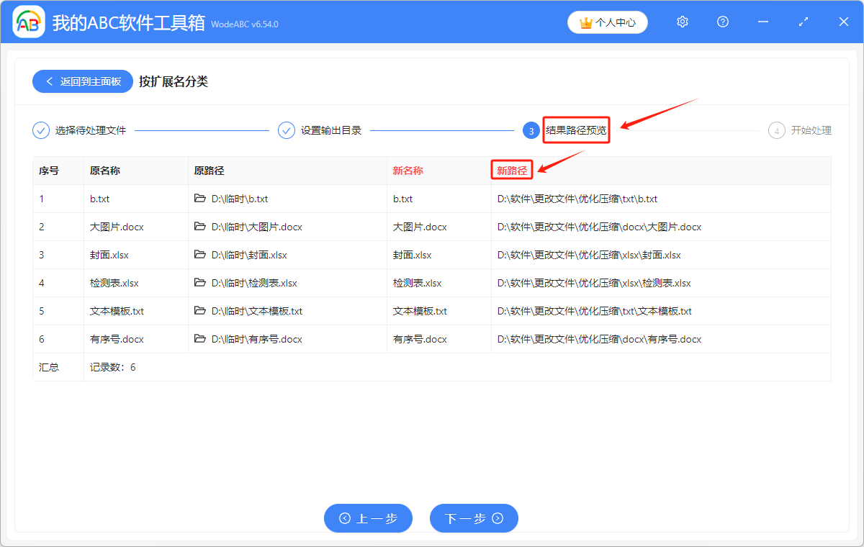Click the 返回到主面板 button
Screen dimensions: 864x547
82,81
